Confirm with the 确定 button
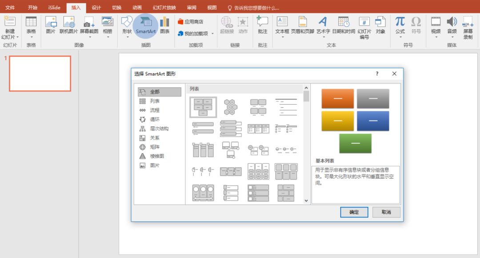 coord(354,212)
